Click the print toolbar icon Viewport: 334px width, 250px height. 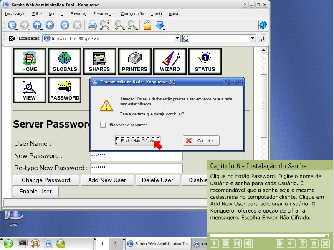pyautogui.click(x=92, y=25)
